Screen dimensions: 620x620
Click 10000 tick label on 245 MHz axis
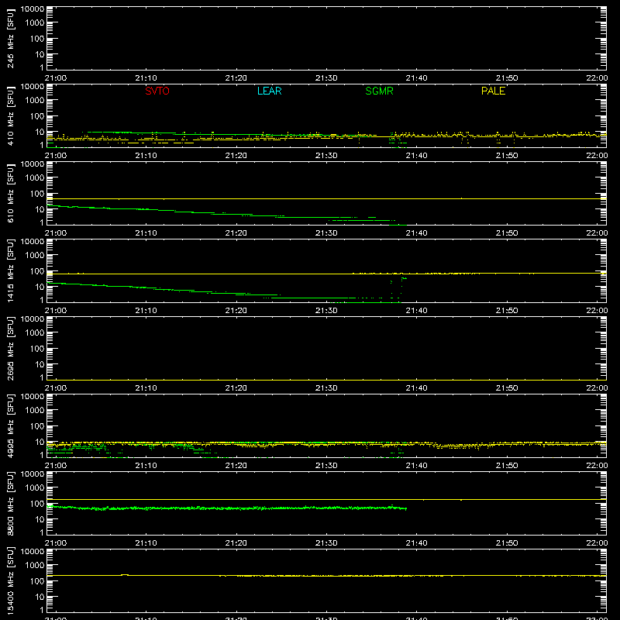point(33,9)
